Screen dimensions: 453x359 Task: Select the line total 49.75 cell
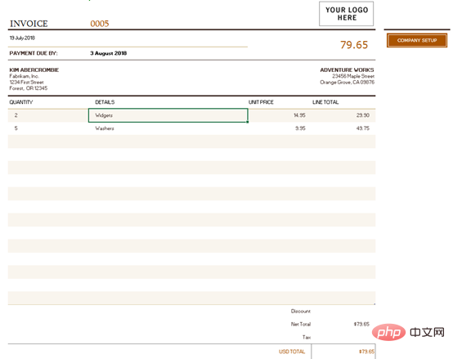343,128
